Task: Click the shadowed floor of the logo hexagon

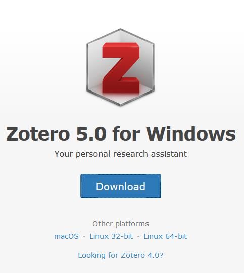Action: click(120, 96)
